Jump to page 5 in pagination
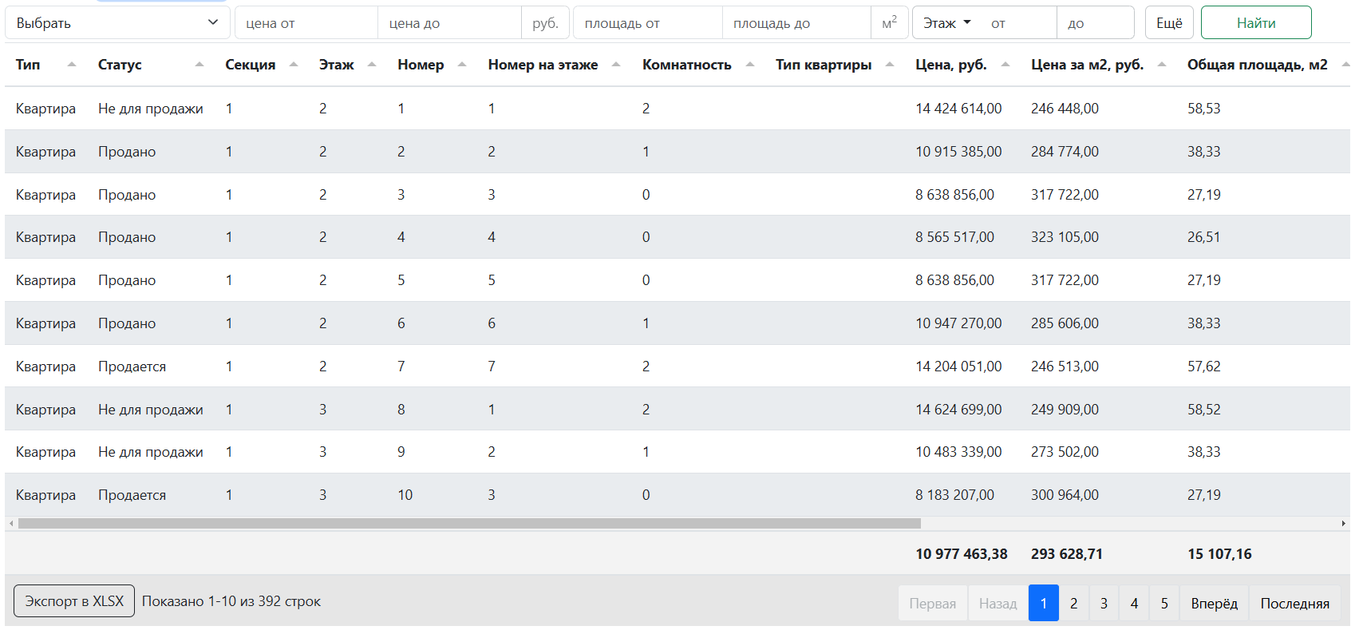1359x630 pixels. [x=1164, y=604]
